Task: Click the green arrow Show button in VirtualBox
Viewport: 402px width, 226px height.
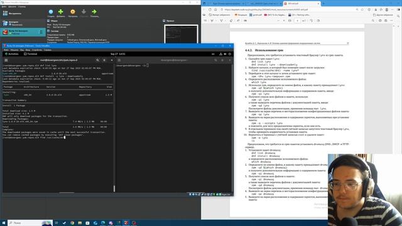Action: coord(94,13)
